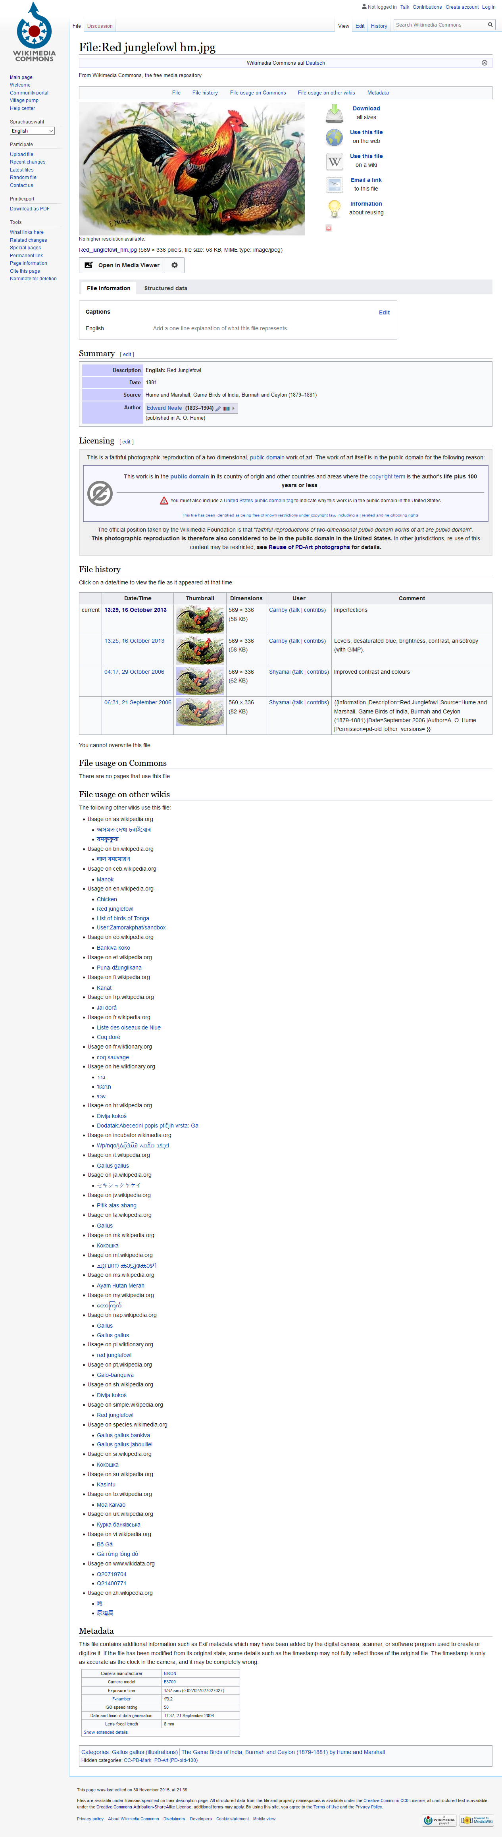The image size is (502, 1837).
Task: Open the Discussion tab
Action: (x=100, y=26)
